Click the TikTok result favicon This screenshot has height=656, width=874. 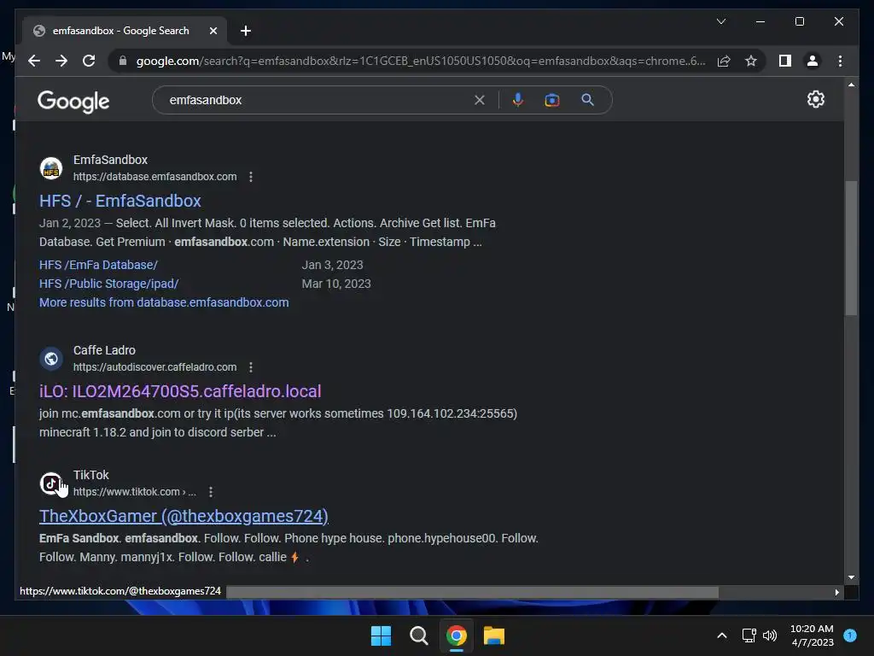coord(51,483)
